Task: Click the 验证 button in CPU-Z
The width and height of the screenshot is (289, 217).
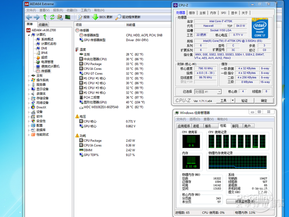Action: [244, 101]
